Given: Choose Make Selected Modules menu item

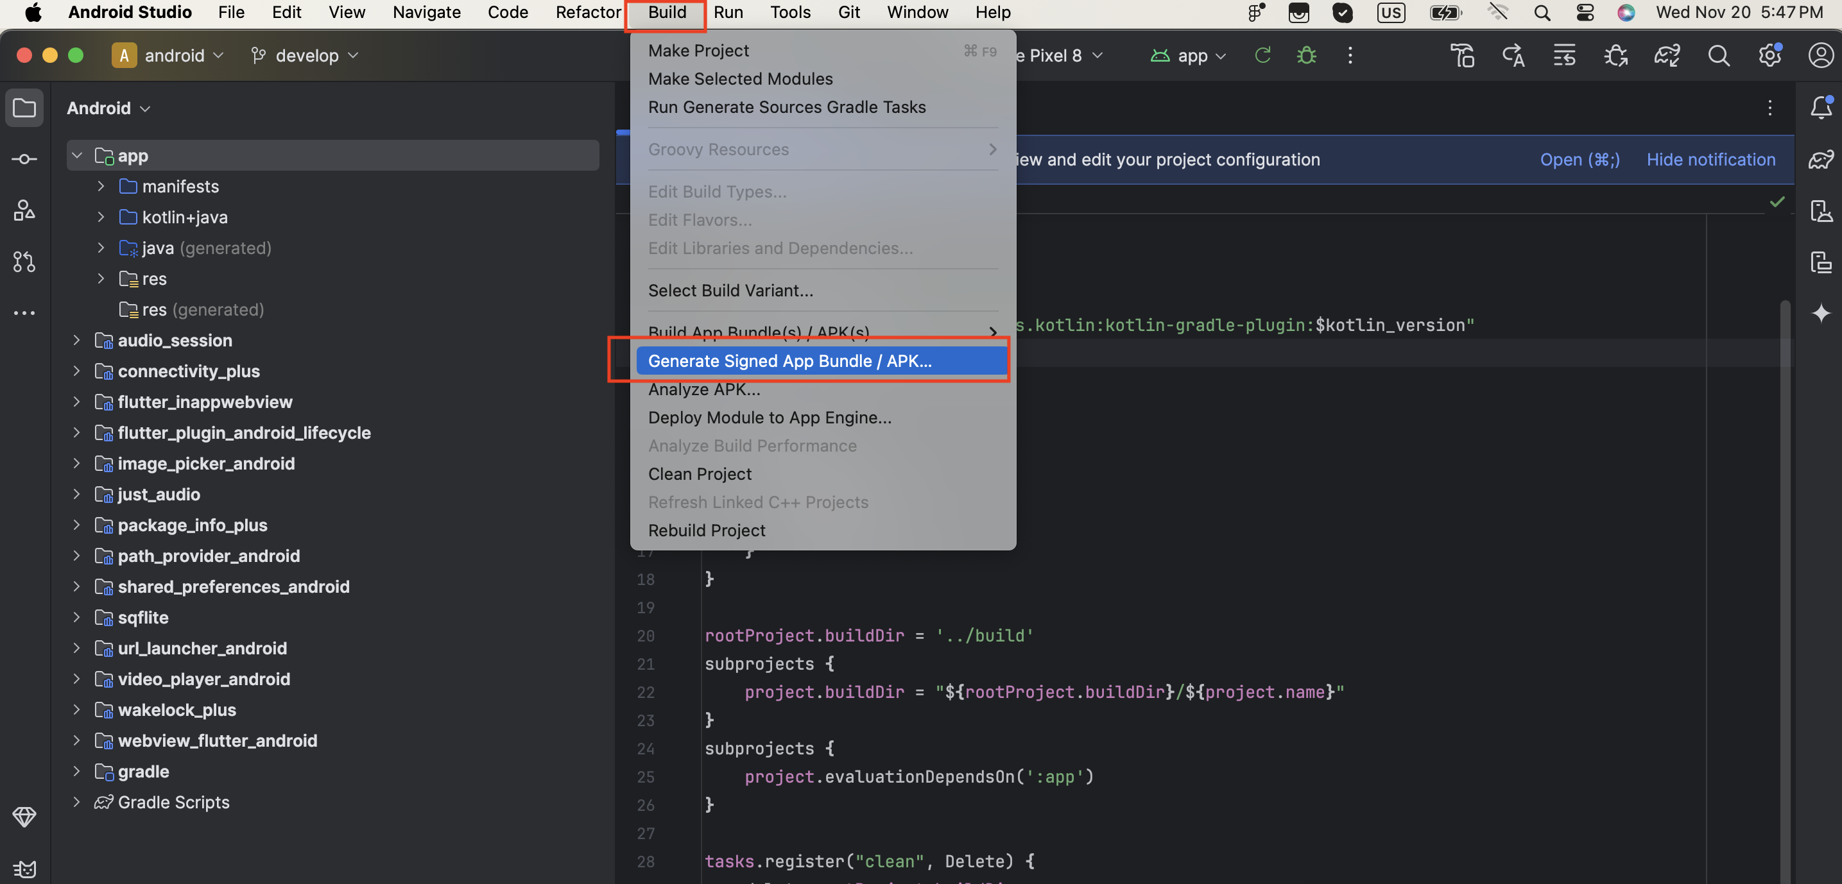Looking at the screenshot, I should point(822,79).
